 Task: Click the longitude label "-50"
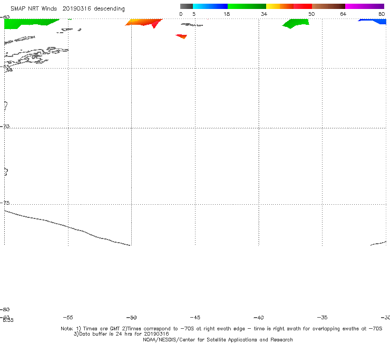[131, 317]
